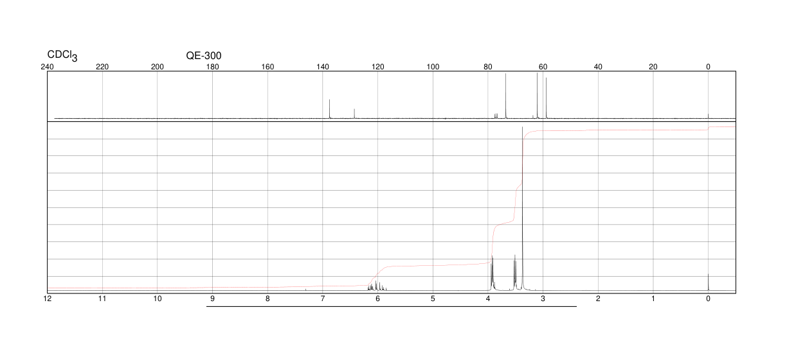
Task: Click the 220 ppm carbon axis label
Action: click(102, 67)
